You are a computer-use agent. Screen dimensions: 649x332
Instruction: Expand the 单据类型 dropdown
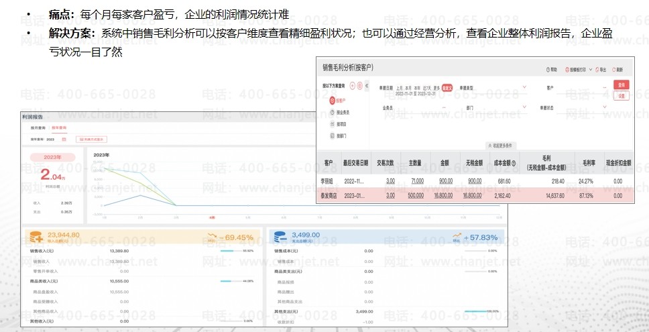pos(524,88)
